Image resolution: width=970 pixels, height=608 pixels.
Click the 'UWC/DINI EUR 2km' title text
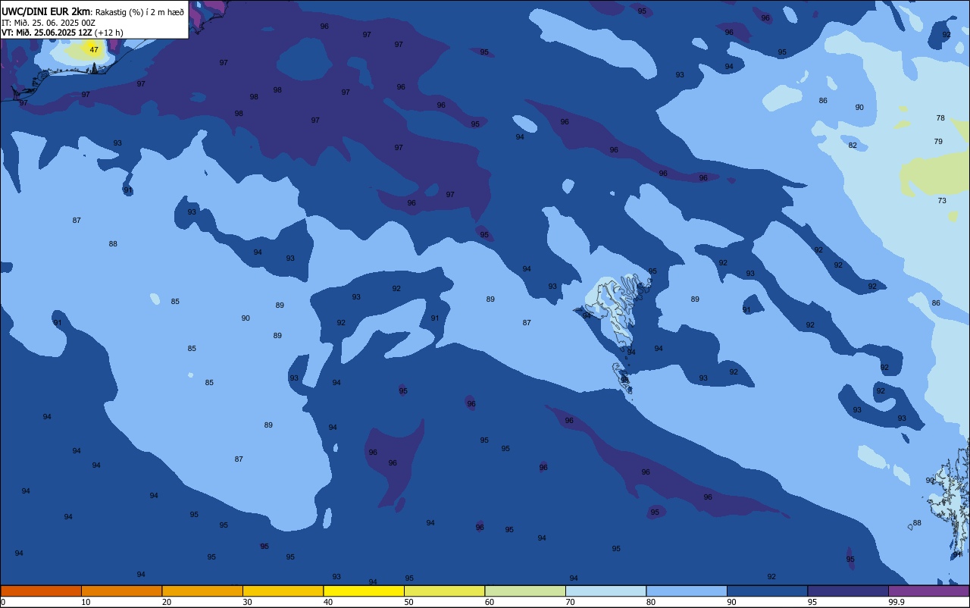coord(46,11)
